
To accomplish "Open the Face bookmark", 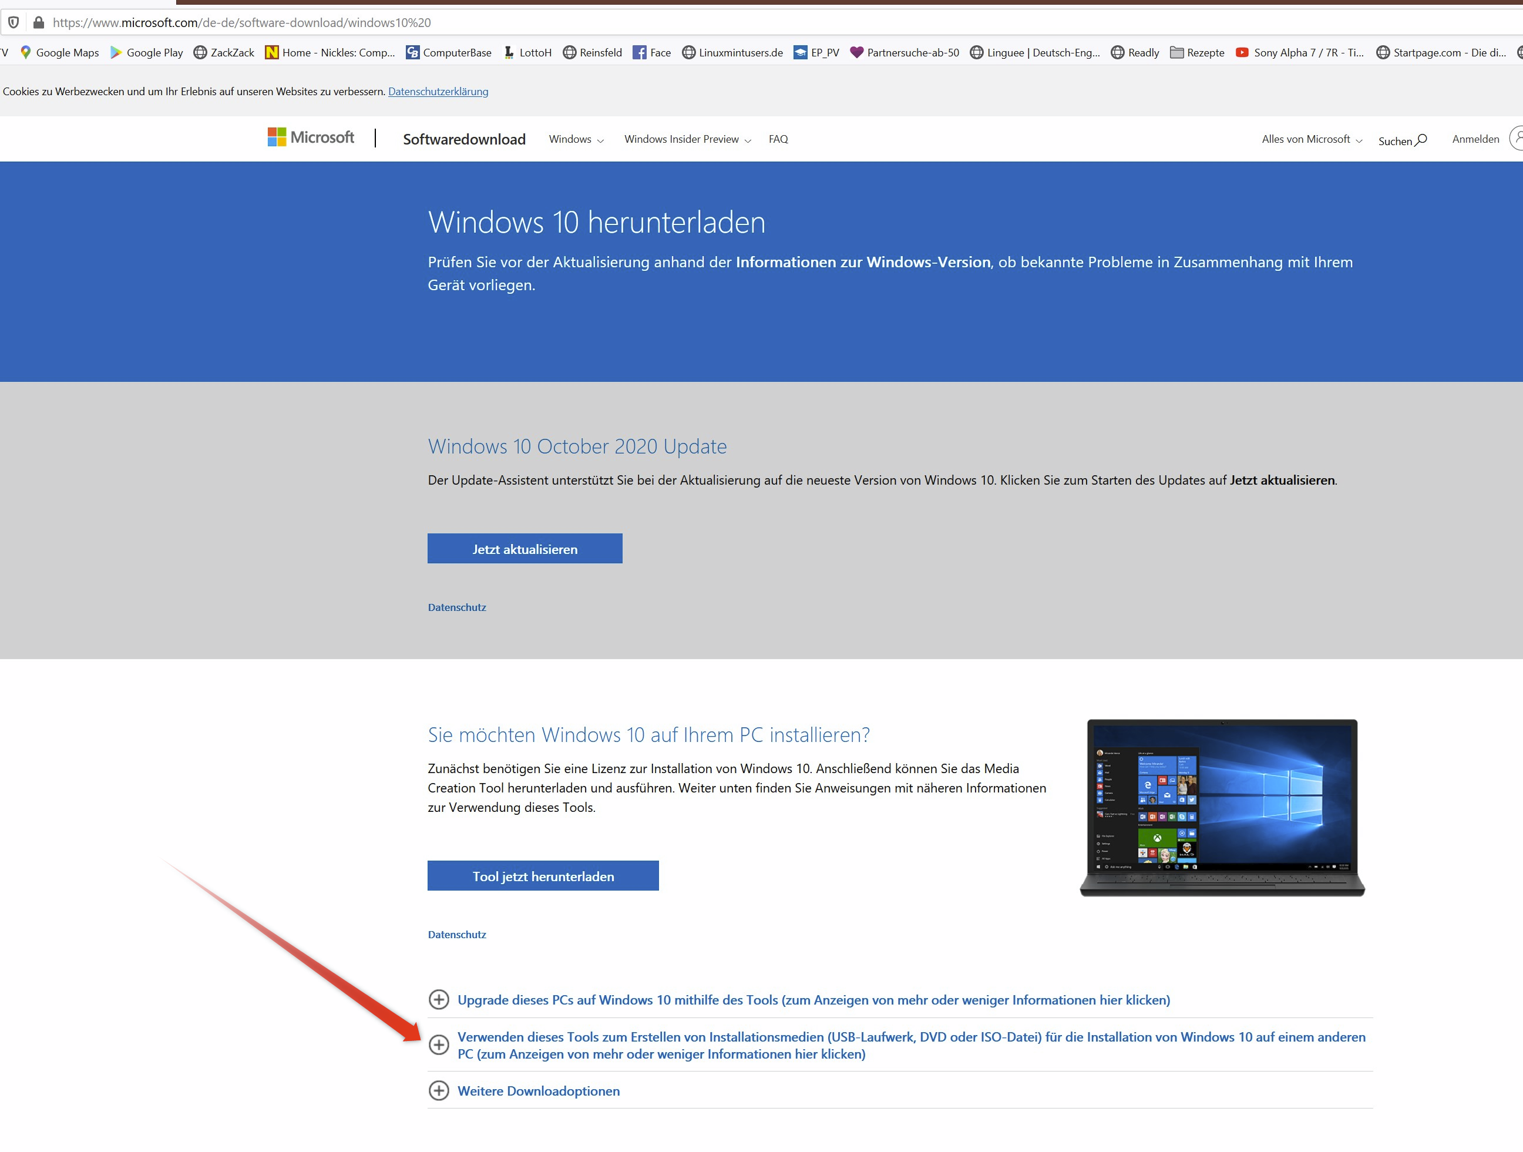I will coord(651,52).
